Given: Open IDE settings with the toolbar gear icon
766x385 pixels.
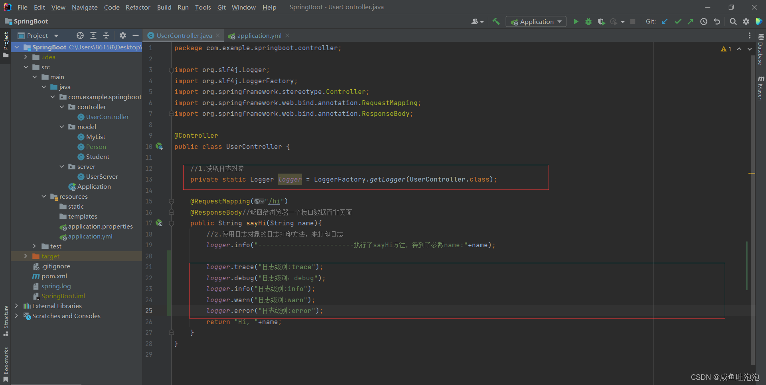Looking at the screenshot, I should (746, 21).
